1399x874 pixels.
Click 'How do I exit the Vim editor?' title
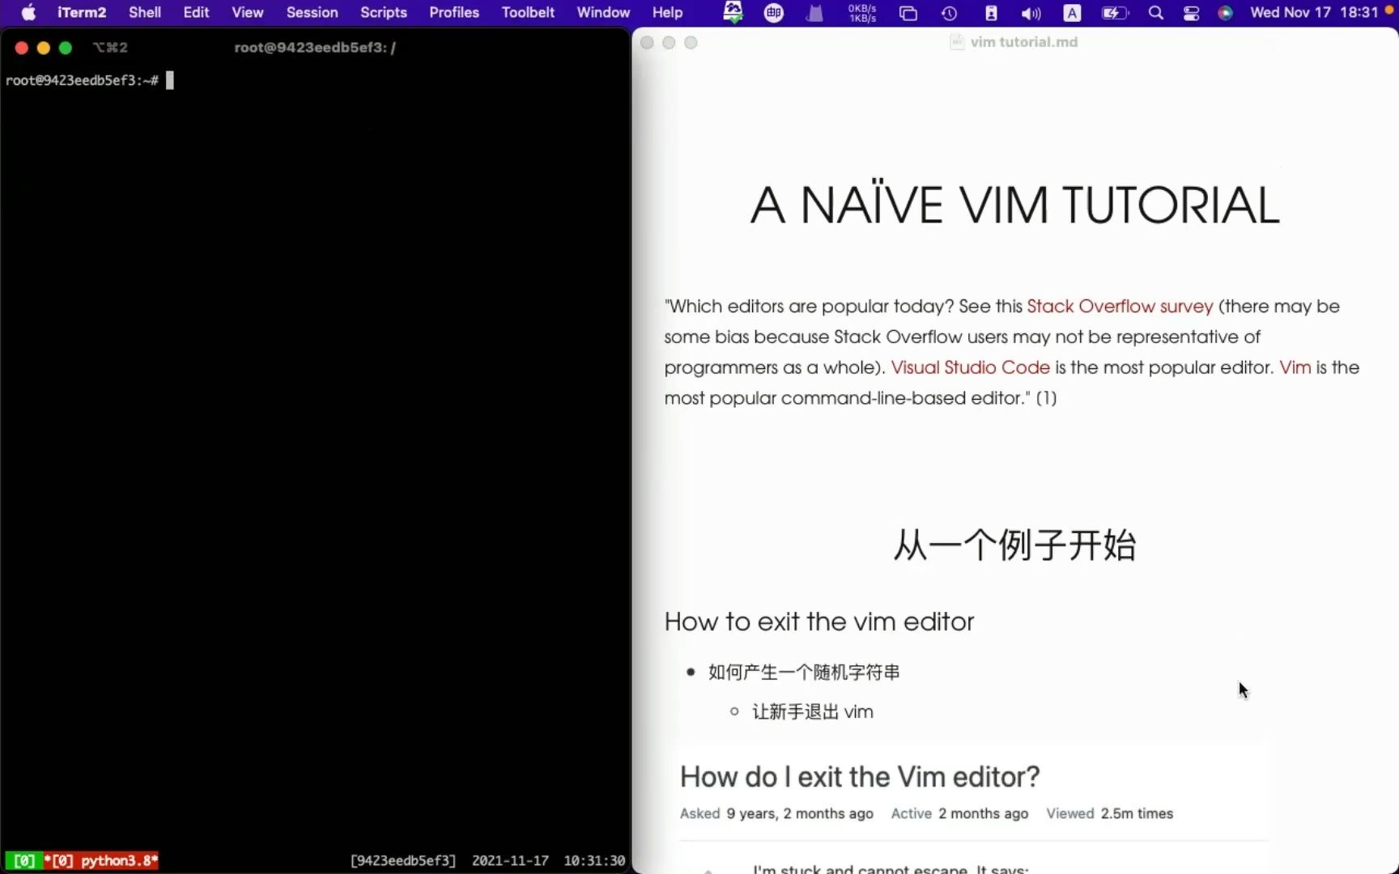[860, 777]
